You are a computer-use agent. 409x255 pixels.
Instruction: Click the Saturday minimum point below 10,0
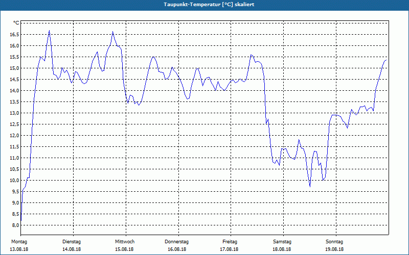310,187
